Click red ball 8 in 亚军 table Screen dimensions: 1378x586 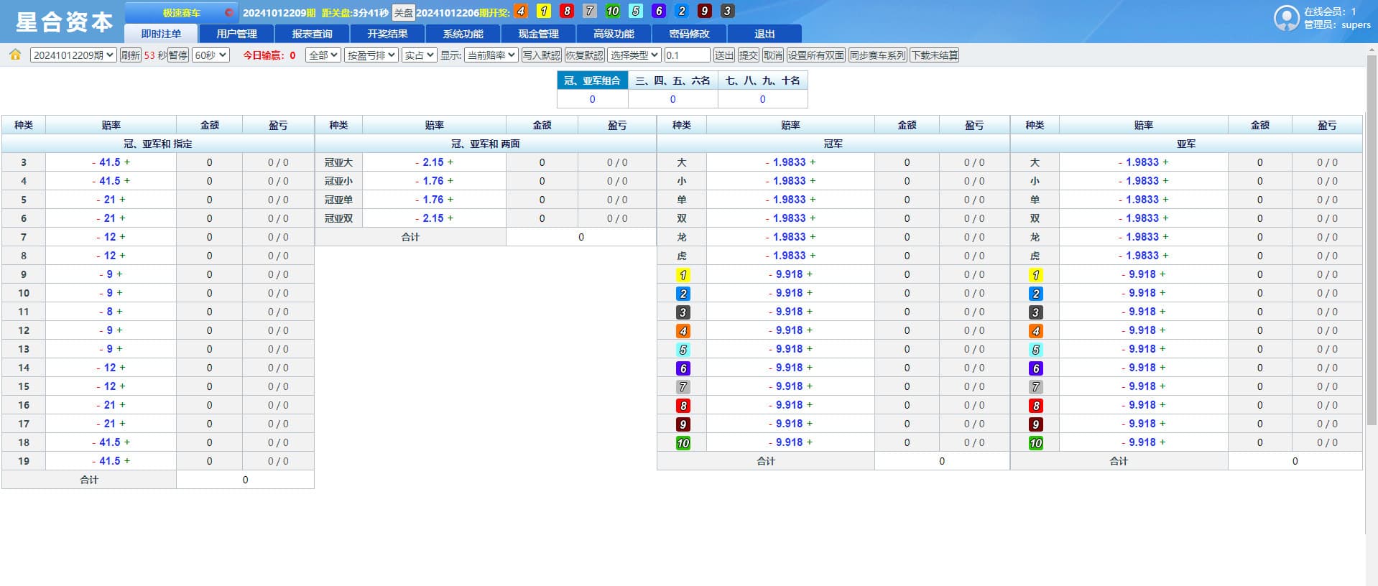tap(1035, 406)
